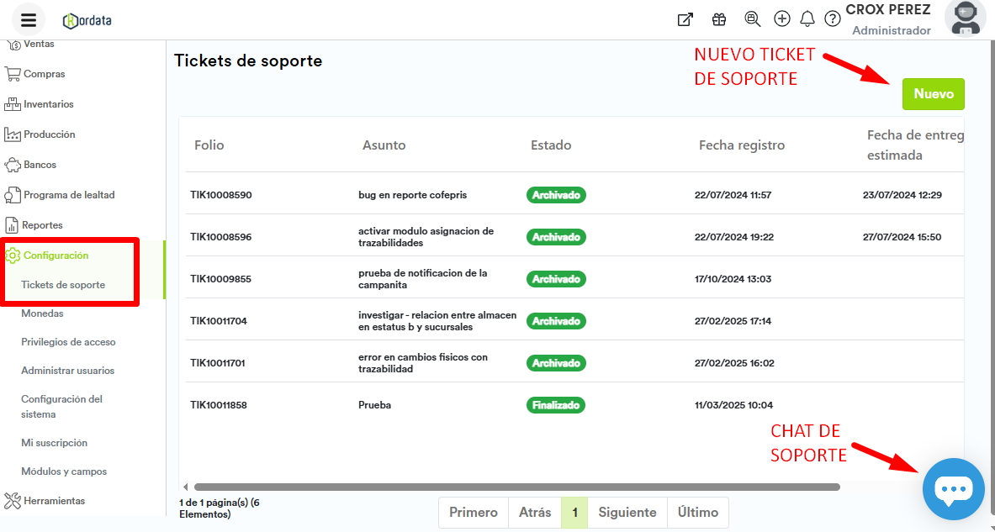Image resolution: width=995 pixels, height=532 pixels.
Task: Open Privilegios de acceso menu item
Action: tap(68, 342)
